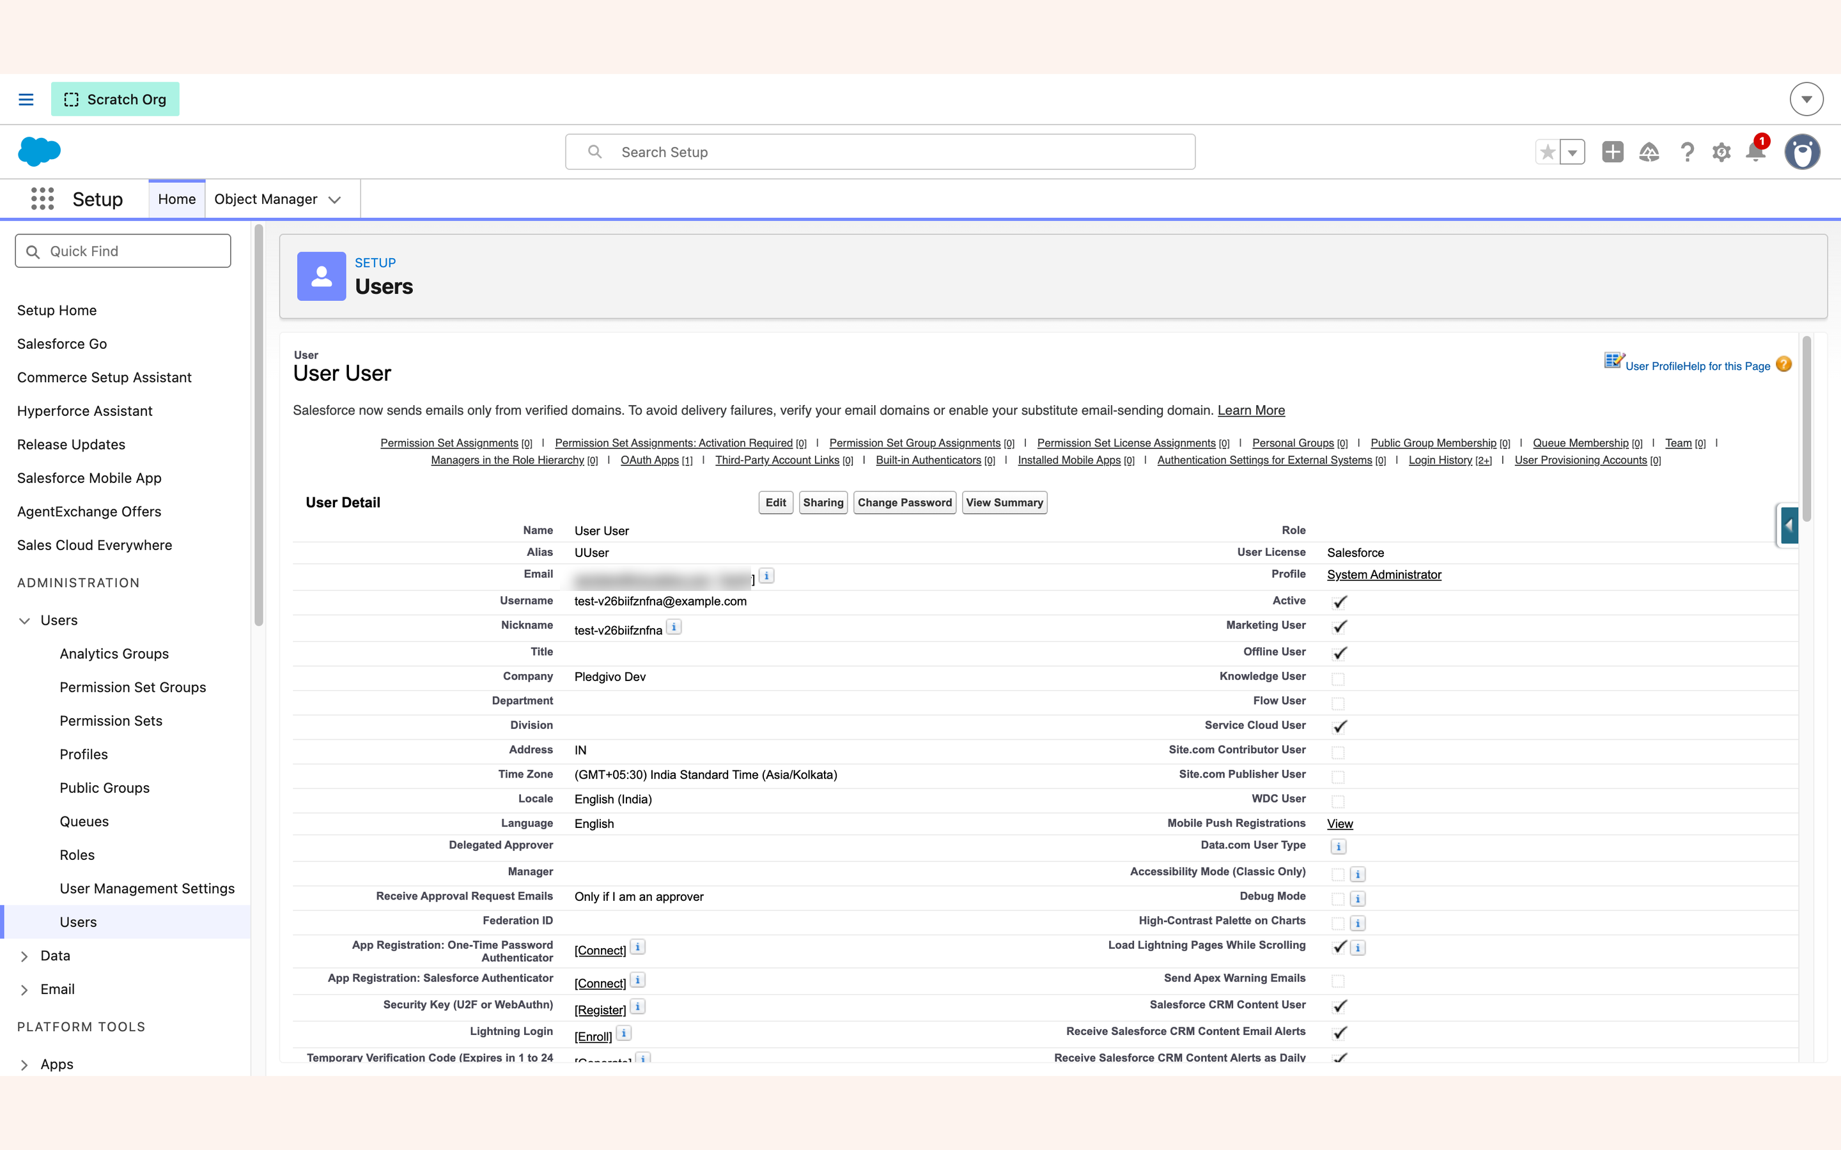Open the Trailhead guidance icon
Viewport: 1841px width, 1150px height.
click(1649, 152)
